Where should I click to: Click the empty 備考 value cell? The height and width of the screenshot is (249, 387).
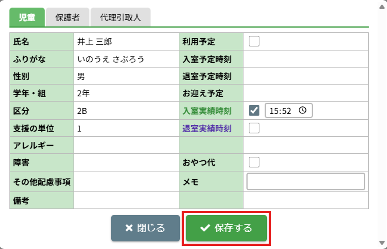(x=126, y=200)
